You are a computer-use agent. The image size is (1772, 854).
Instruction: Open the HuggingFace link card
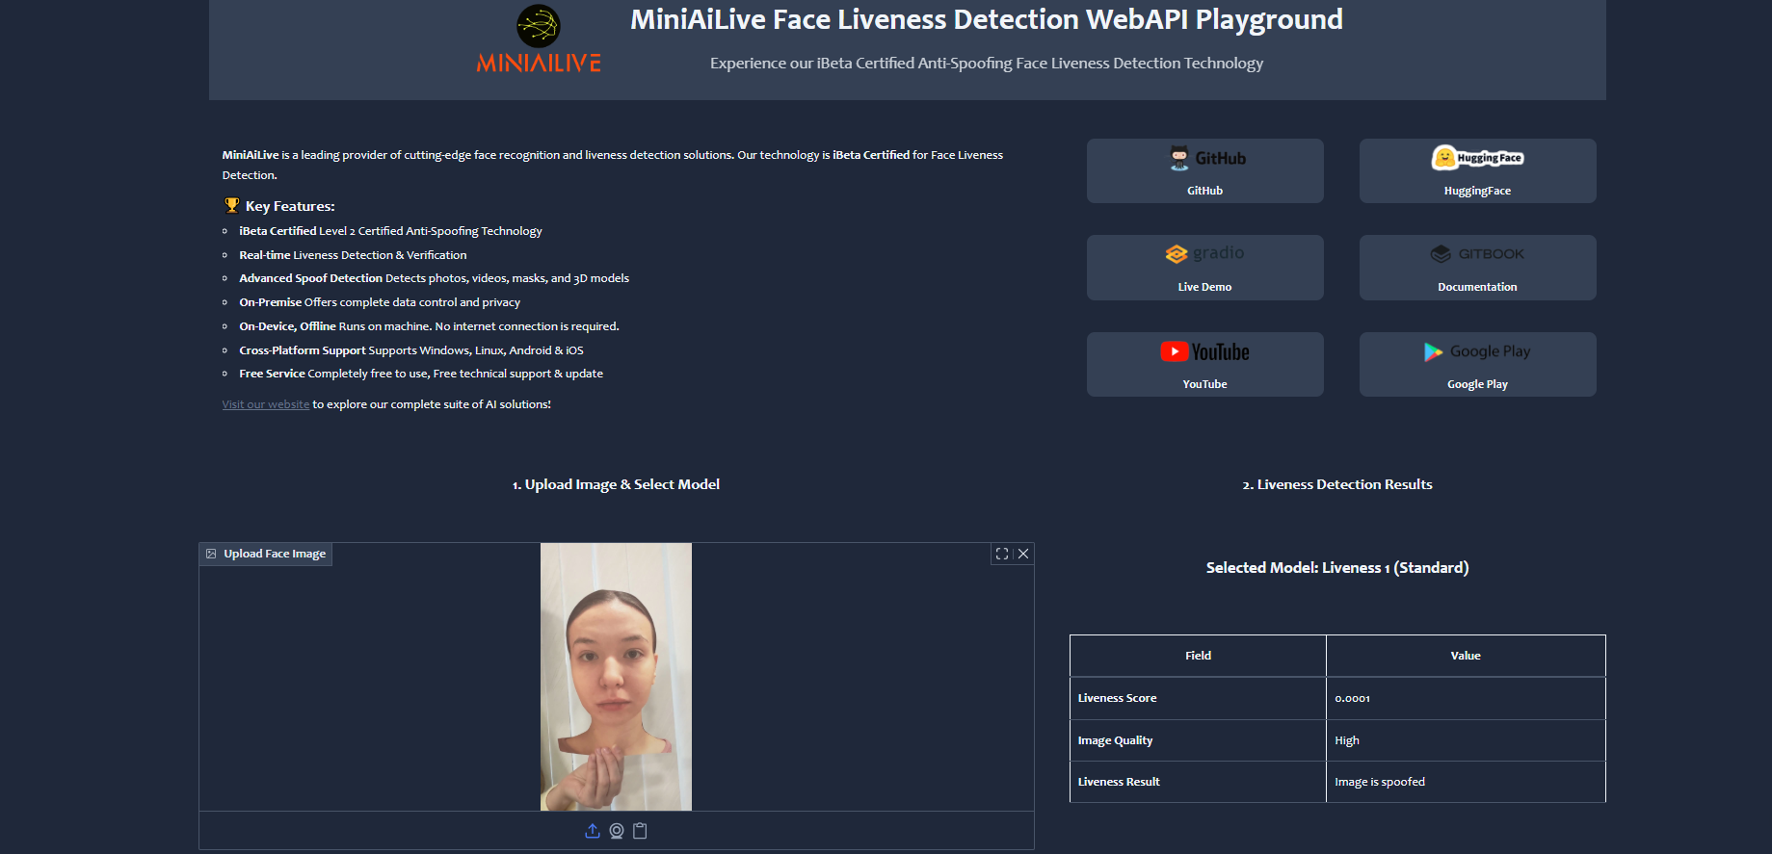(x=1477, y=170)
